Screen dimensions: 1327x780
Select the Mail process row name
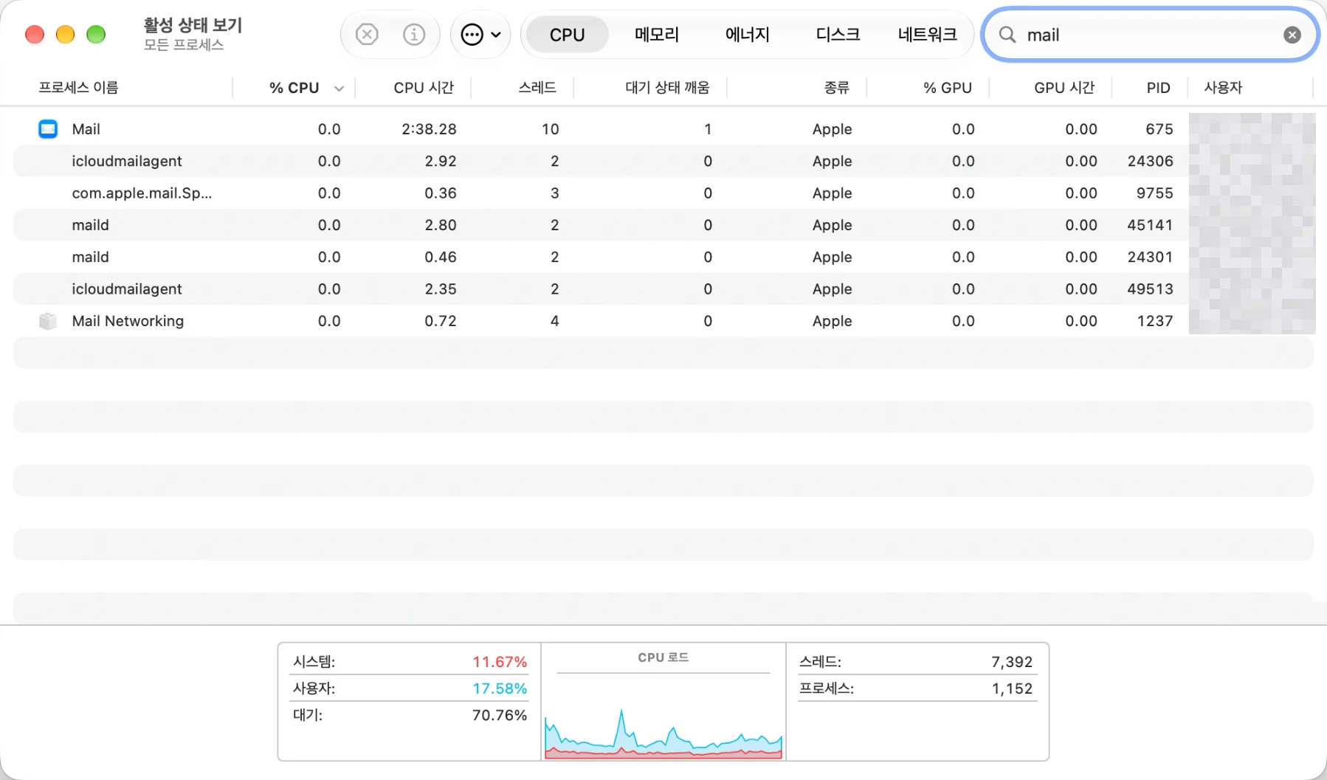[86, 129]
